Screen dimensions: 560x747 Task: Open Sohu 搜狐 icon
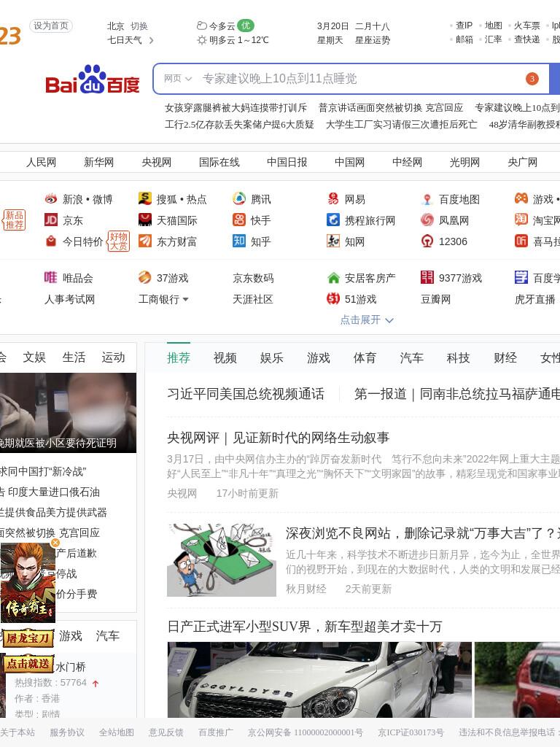[x=145, y=198]
